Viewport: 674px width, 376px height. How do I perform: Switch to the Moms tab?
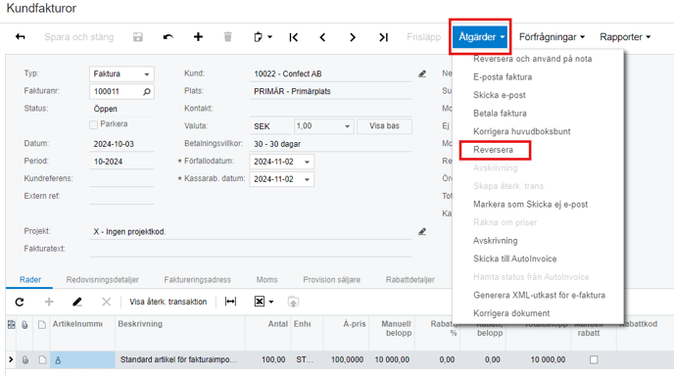coord(266,280)
